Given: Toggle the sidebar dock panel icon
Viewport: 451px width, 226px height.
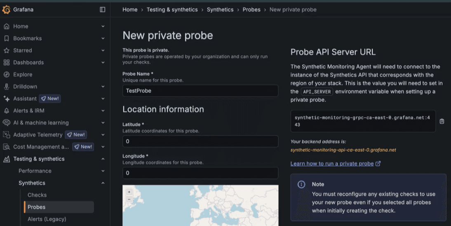Looking at the screenshot, I should [x=102, y=9].
